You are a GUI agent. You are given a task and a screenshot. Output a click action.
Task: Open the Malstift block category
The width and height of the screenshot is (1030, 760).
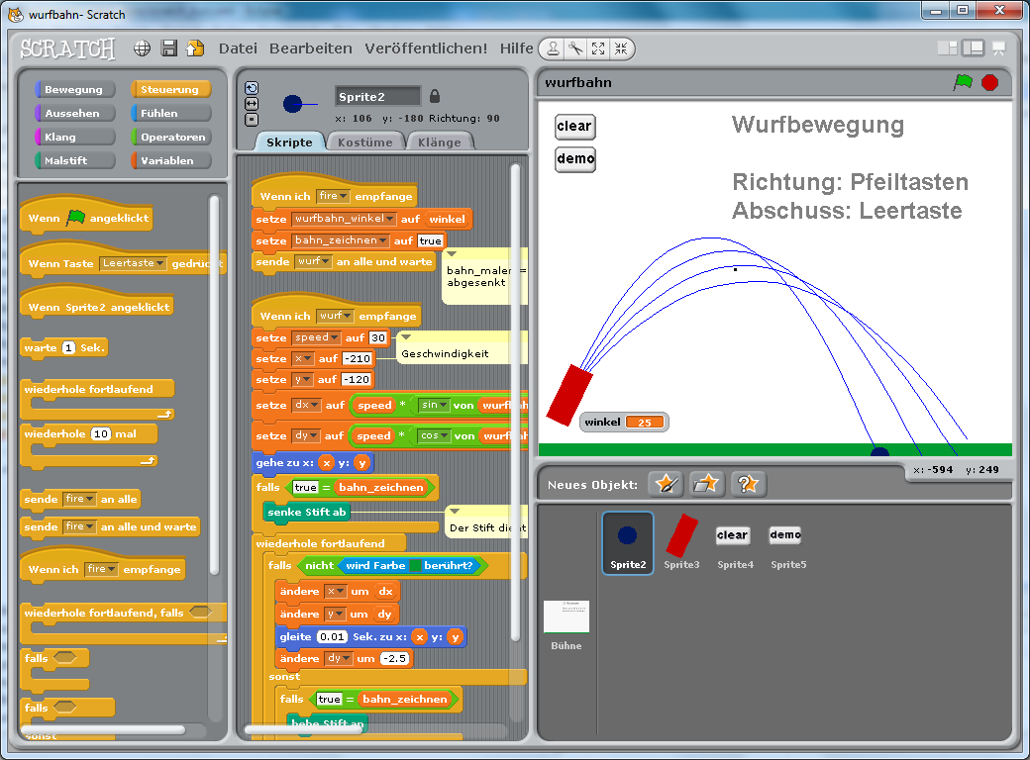coord(75,160)
